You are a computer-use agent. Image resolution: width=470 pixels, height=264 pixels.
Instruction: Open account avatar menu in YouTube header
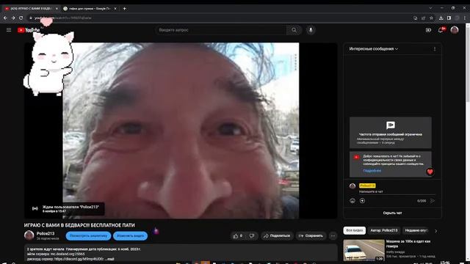tap(455, 30)
